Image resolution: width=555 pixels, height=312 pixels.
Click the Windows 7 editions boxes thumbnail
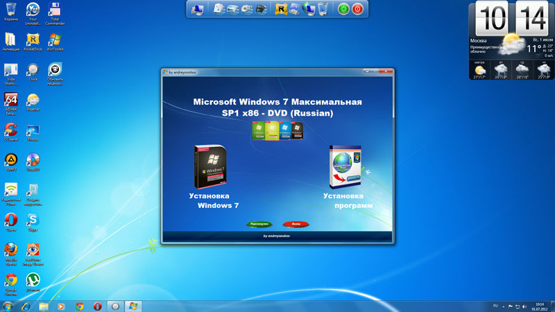pos(277,130)
